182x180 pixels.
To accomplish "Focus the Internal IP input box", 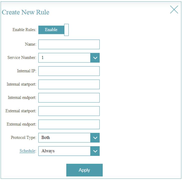I will (69, 71).
